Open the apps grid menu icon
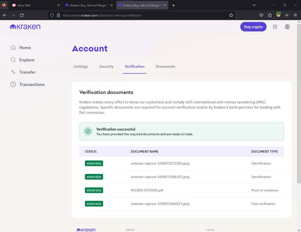The height and width of the screenshot is (232, 301). tap(275, 27)
